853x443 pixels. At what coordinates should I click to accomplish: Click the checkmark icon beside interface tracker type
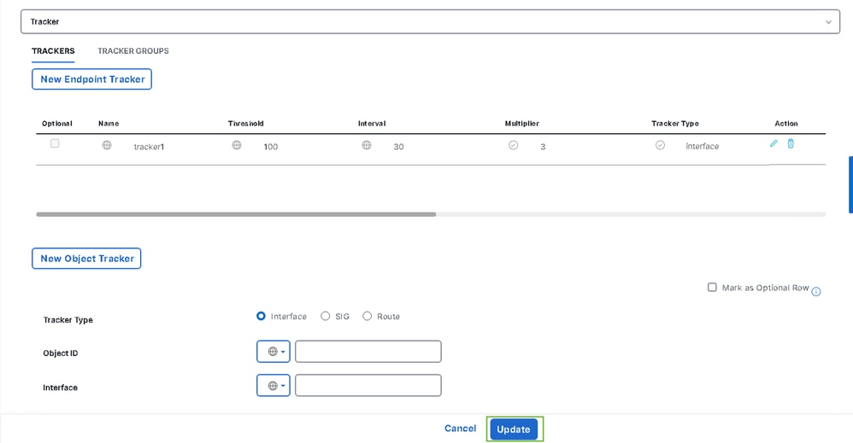660,145
